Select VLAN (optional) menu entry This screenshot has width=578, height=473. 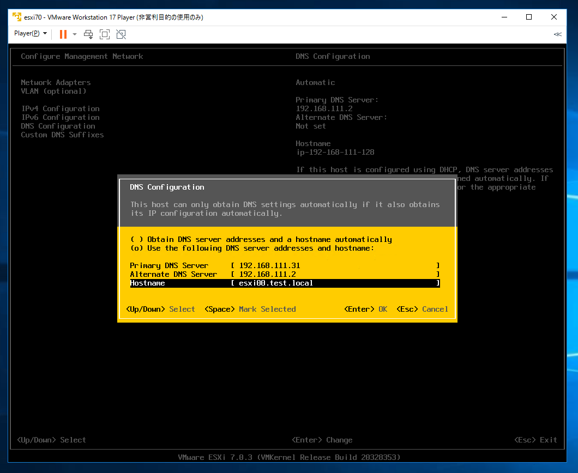pos(53,92)
